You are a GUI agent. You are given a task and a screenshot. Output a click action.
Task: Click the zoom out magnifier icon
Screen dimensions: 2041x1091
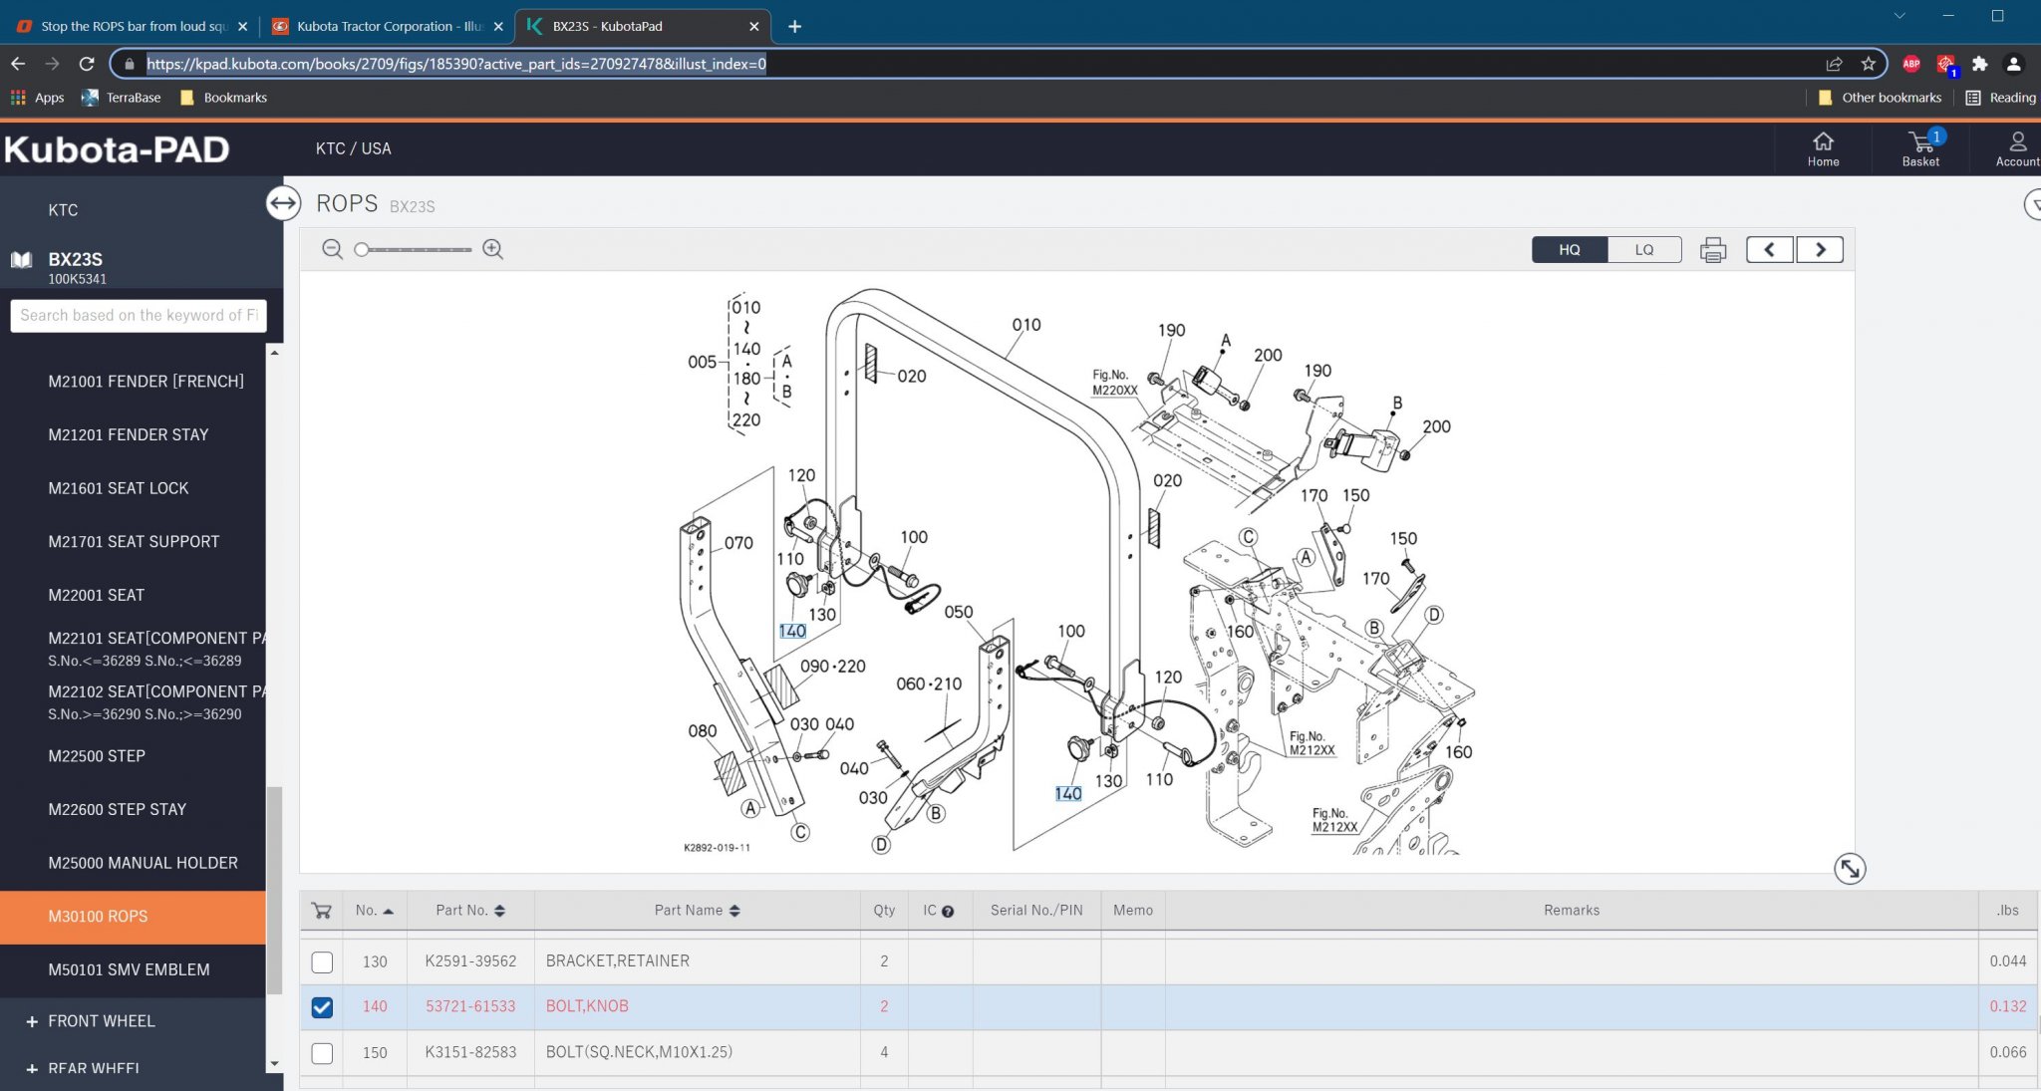pyautogui.click(x=332, y=249)
